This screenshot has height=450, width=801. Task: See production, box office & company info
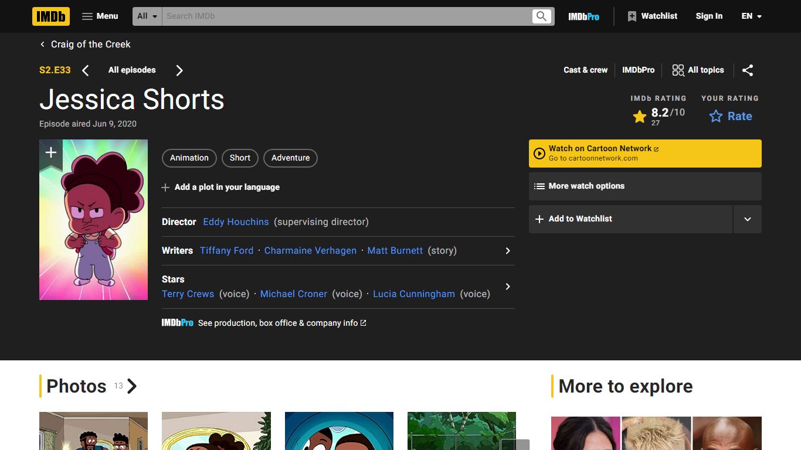(282, 323)
